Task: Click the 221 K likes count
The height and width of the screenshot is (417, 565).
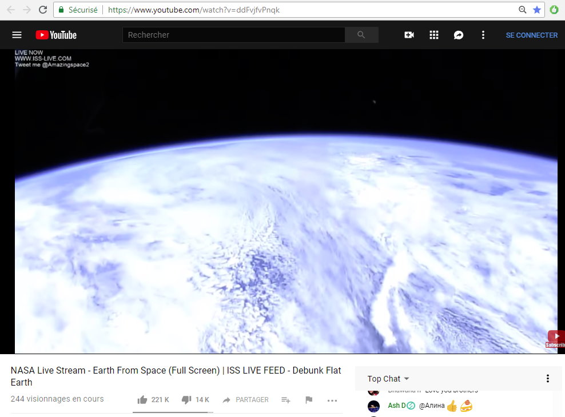Action: tap(160, 400)
